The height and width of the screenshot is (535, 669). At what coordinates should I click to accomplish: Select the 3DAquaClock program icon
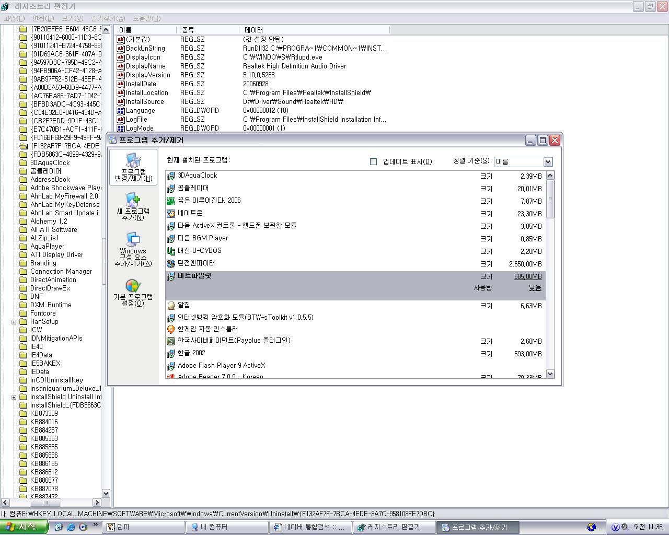tap(171, 176)
